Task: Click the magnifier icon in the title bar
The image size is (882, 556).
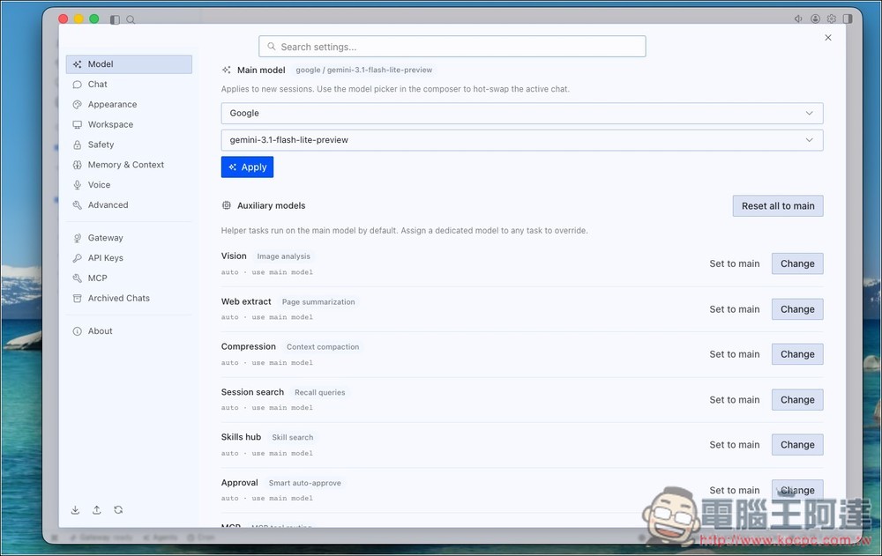Action: [x=131, y=19]
